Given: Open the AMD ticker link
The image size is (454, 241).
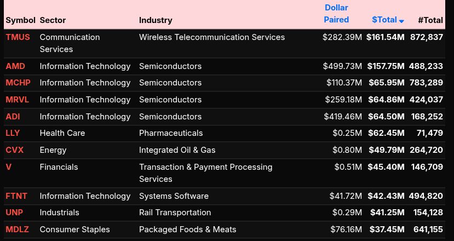Looking at the screenshot, I should click(x=15, y=66).
